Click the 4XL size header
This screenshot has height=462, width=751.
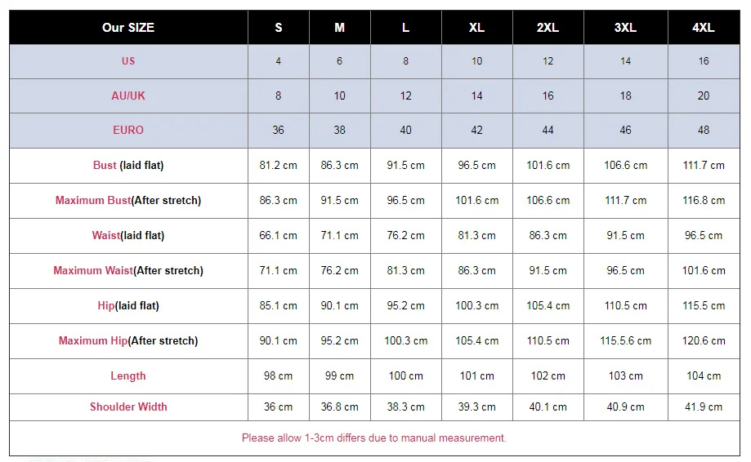point(704,27)
